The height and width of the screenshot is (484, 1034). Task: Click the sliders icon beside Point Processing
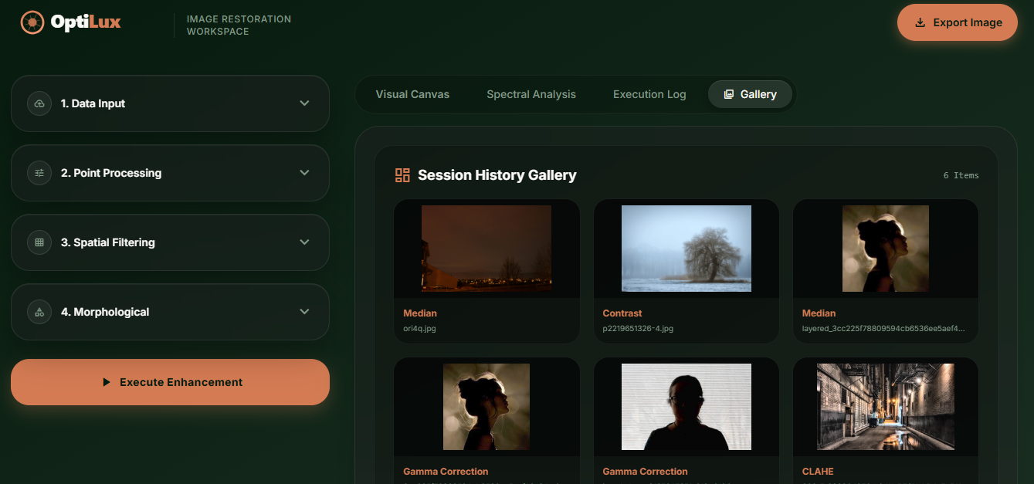click(39, 173)
